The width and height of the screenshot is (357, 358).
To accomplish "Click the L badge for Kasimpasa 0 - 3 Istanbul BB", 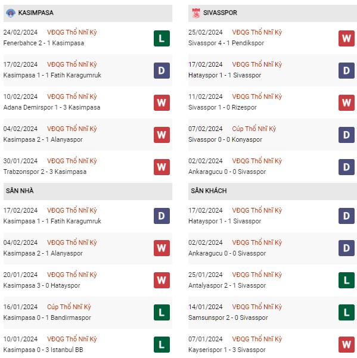I will click(162, 344).
